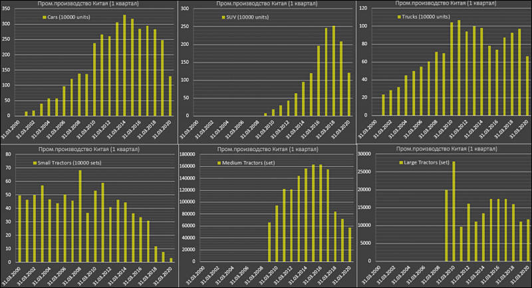This screenshot has height=288, width=532.
Task: Click the 250 y-axis value in the SUV chart
Action: pyautogui.click(x=185, y=27)
